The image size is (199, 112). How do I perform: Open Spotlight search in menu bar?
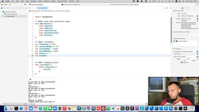point(173,1)
